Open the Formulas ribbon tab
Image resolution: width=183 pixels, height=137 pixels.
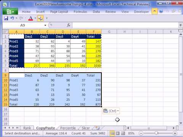80,12
